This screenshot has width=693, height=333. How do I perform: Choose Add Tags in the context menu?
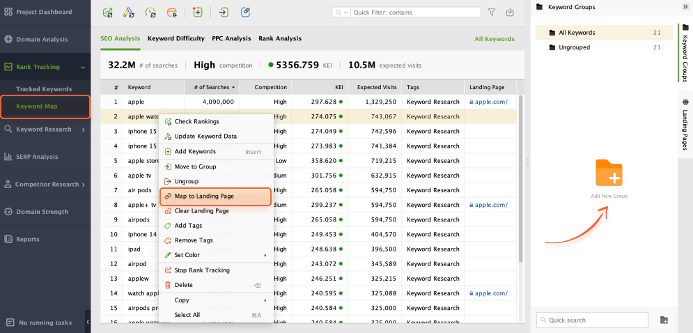(x=216, y=226)
